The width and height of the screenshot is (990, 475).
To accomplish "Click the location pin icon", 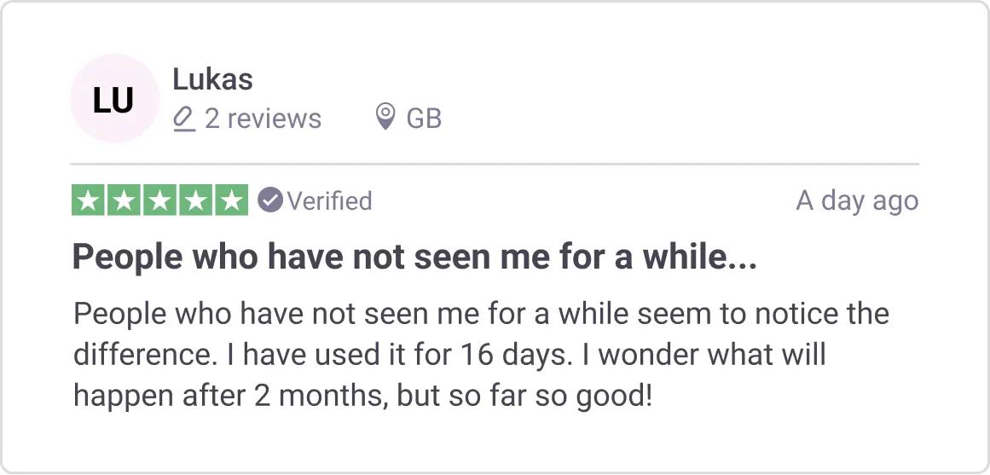I will (x=385, y=117).
